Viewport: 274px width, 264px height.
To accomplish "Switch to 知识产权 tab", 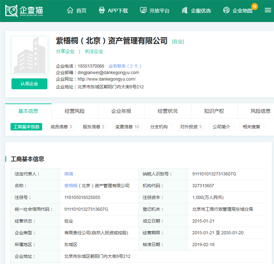I will [x=214, y=111].
